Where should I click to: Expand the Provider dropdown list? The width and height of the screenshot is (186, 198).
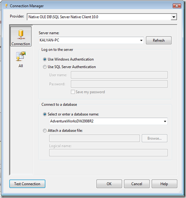tap(174, 17)
